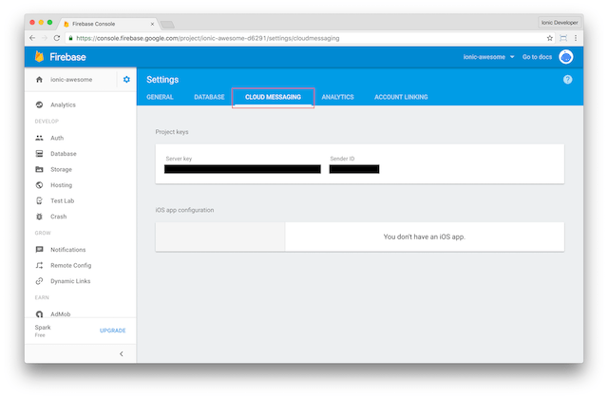Click the settings gear icon beside ionic-awesome
This screenshot has width=608, height=398.
pyautogui.click(x=126, y=80)
